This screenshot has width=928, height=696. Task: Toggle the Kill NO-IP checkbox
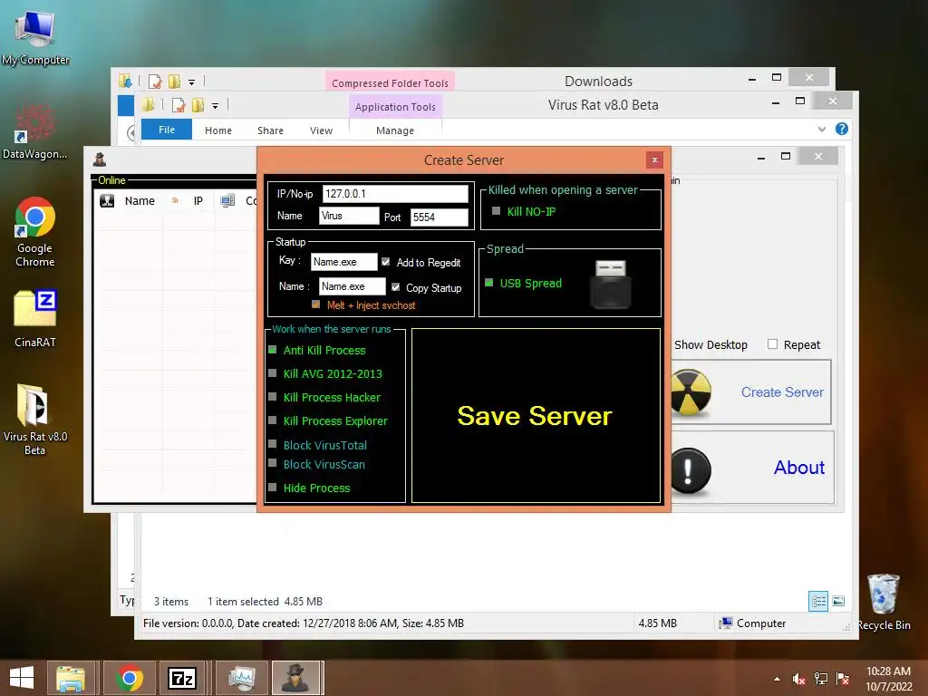[497, 210]
